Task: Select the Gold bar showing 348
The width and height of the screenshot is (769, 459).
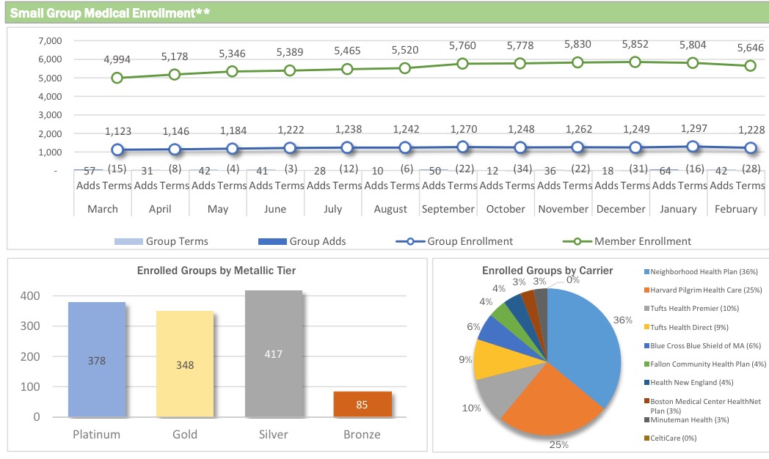Action: tap(185, 364)
